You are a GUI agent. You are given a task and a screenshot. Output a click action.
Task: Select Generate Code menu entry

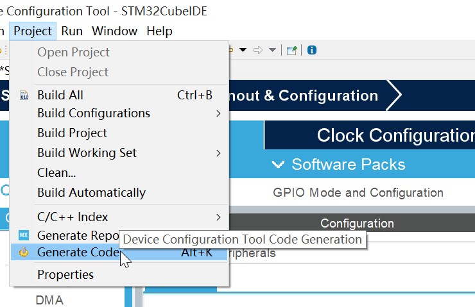(x=119, y=253)
